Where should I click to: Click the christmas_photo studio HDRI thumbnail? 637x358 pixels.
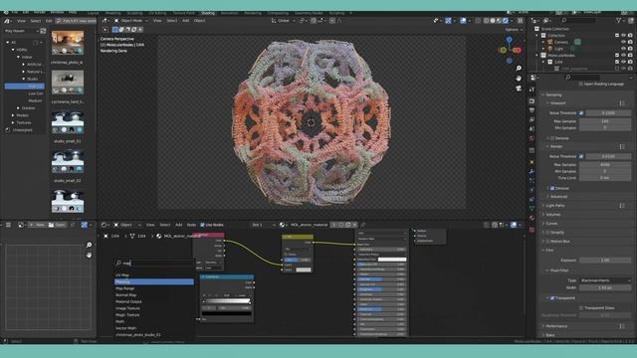pyautogui.click(x=68, y=43)
